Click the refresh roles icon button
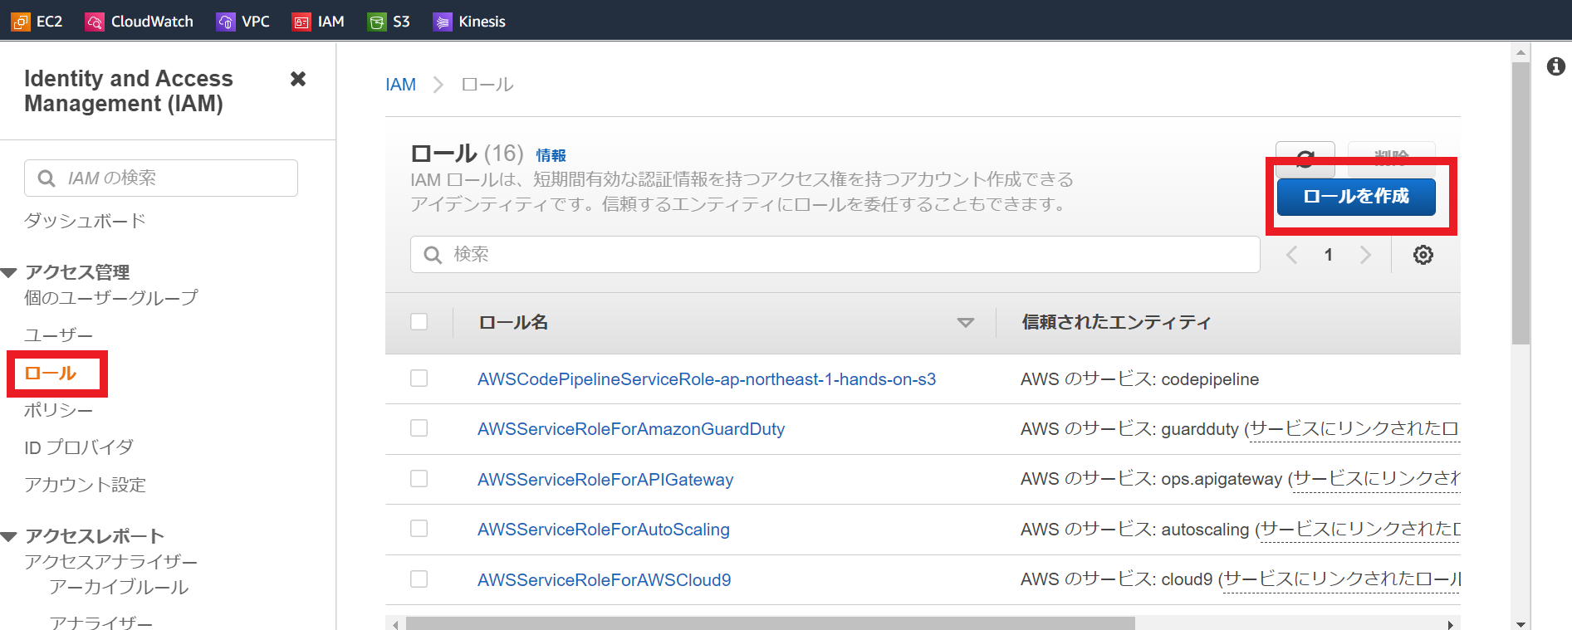Screen dimensions: 1572x630 (x=1305, y=159)
